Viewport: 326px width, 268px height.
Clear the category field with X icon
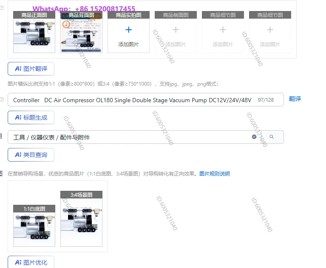click(254, 137)
